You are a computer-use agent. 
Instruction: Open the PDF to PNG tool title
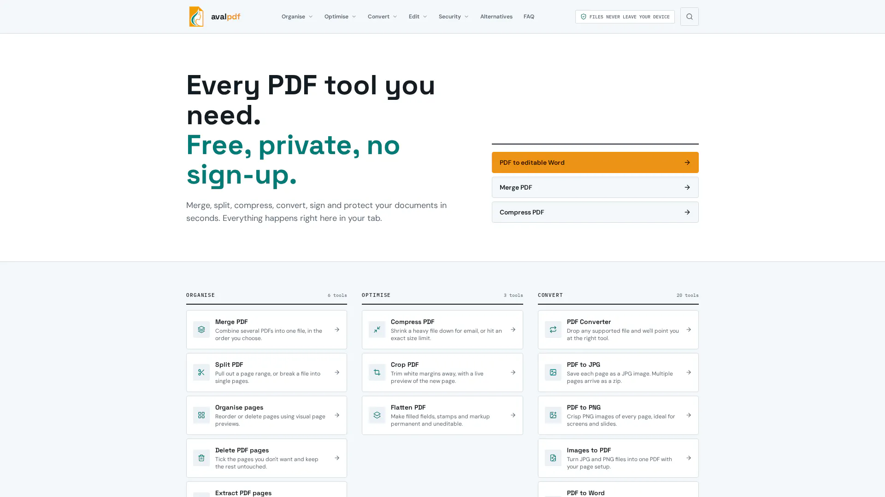[x=584, y=407]
